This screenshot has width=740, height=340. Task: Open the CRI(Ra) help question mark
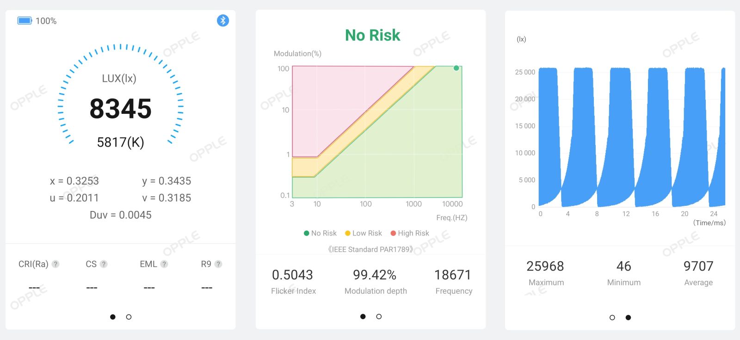pyautogui.click(x=55, y=264)
